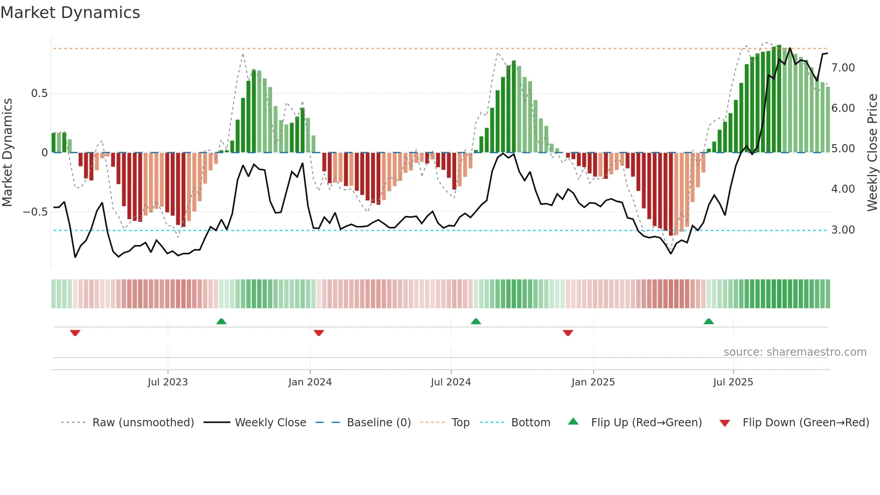
Task: Click green triangle icon in Flip Up legend
Action: [x=573, y=422]
